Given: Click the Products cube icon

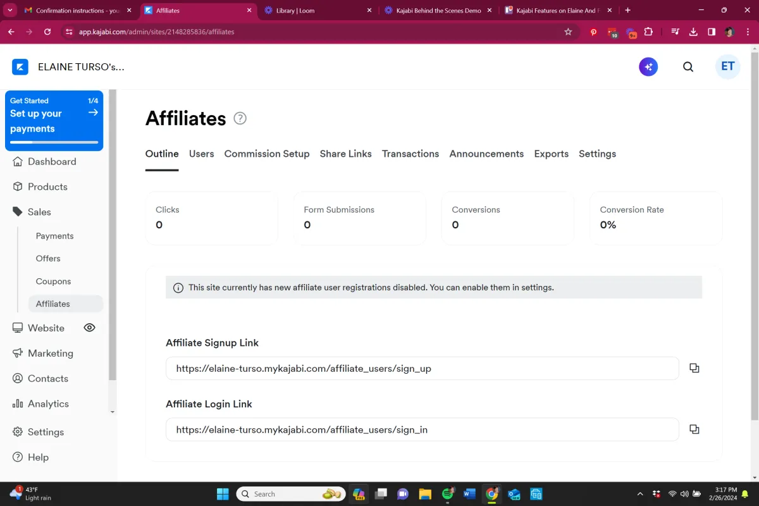Looking at the screenshot, I should pos(18,187).
